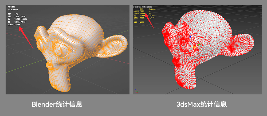This screenshot has height=116, width=267.
Task: Select the 用户透视 label in Blender viewport
Action: pos(11,7)
